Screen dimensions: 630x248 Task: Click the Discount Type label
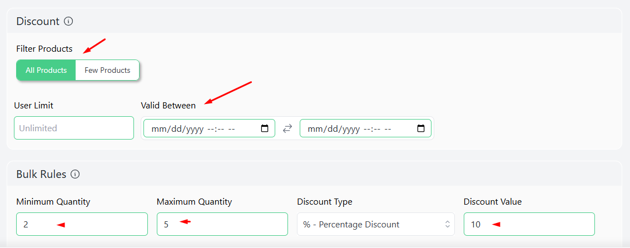pos(325,202)
